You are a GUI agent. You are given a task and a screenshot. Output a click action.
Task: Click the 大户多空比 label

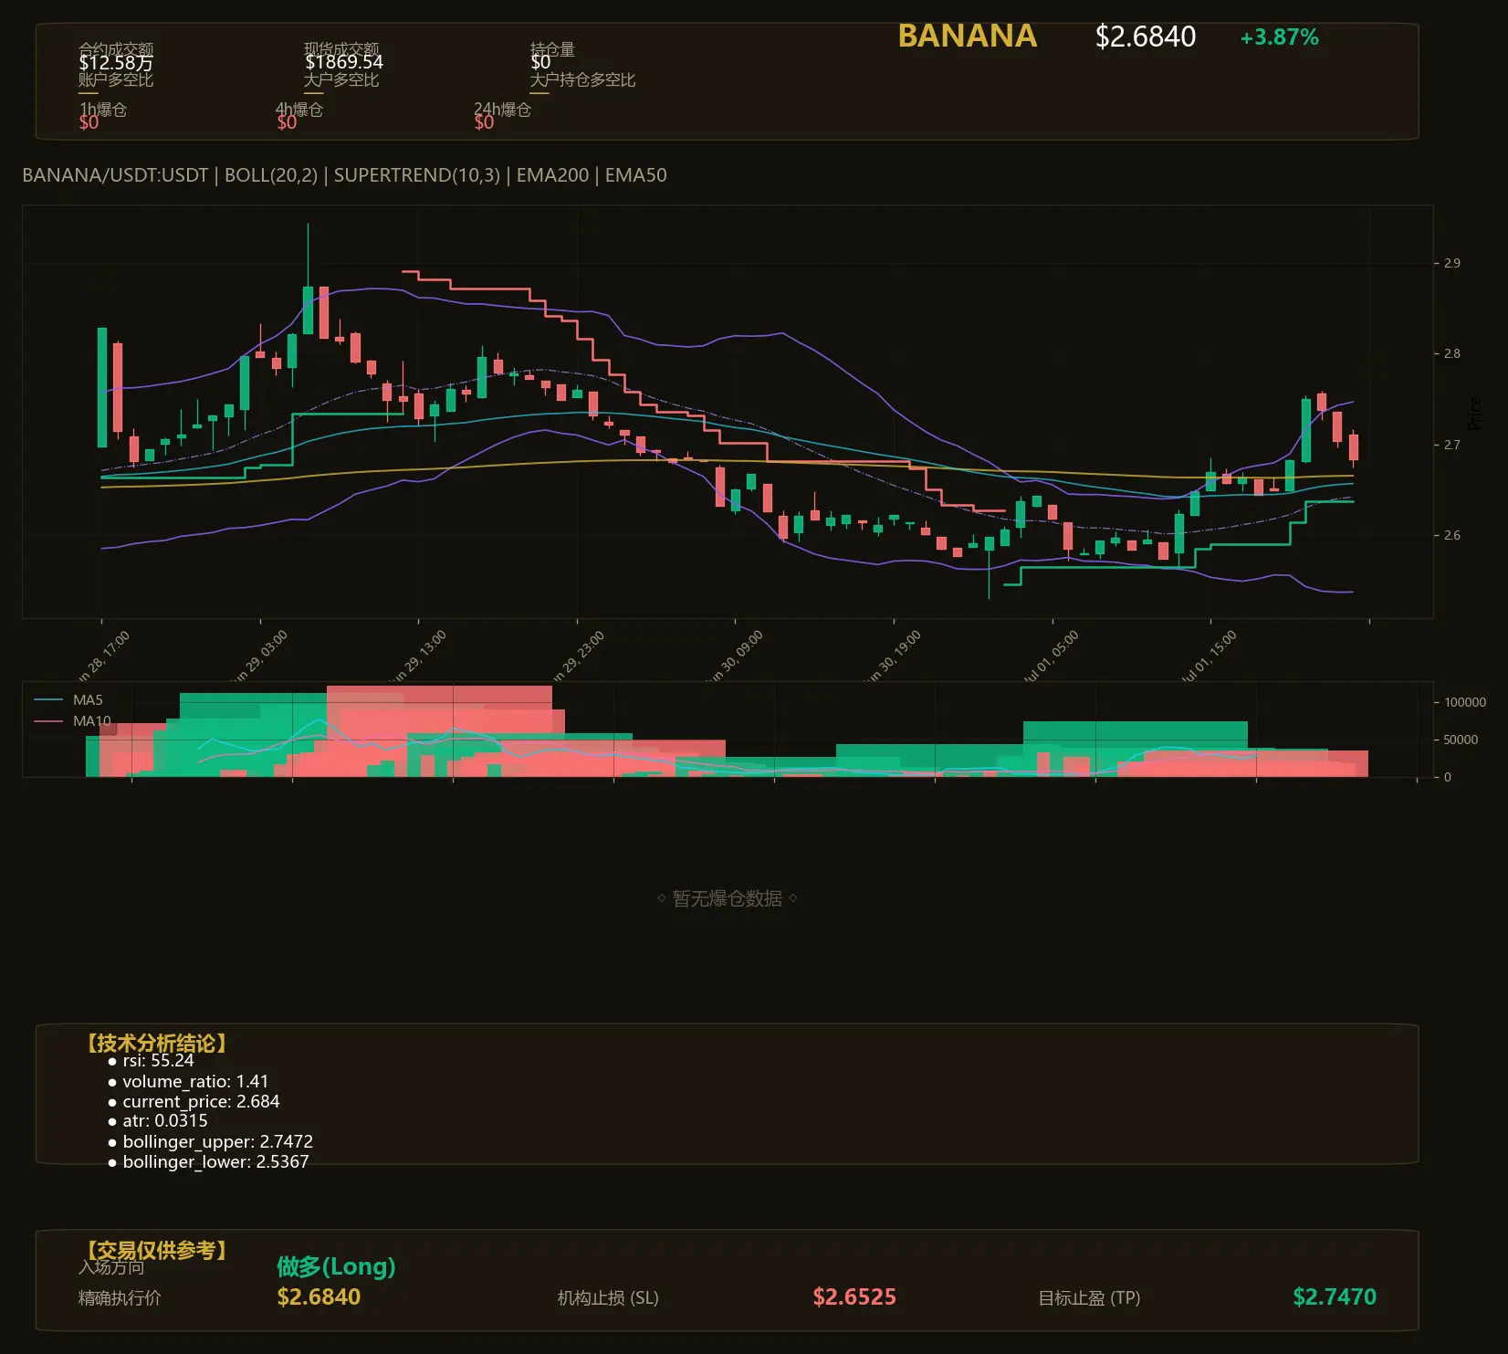coord(341,79)
